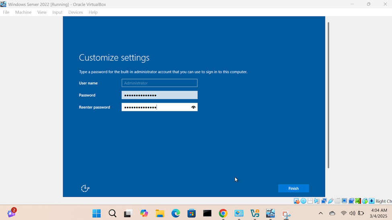Open File Explorer from the taskbar

[x=160, y=213]
